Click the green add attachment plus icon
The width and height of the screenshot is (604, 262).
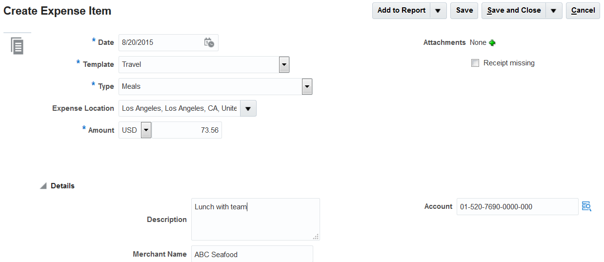(x=492, y=43)
